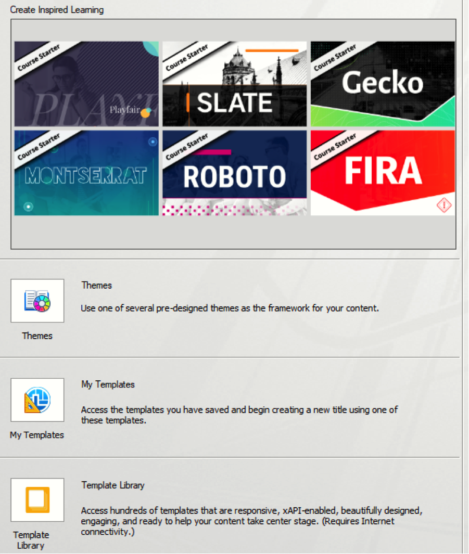Screen dimensions: 469x554
Task: Click the saved templates description text
Action: 239,415
